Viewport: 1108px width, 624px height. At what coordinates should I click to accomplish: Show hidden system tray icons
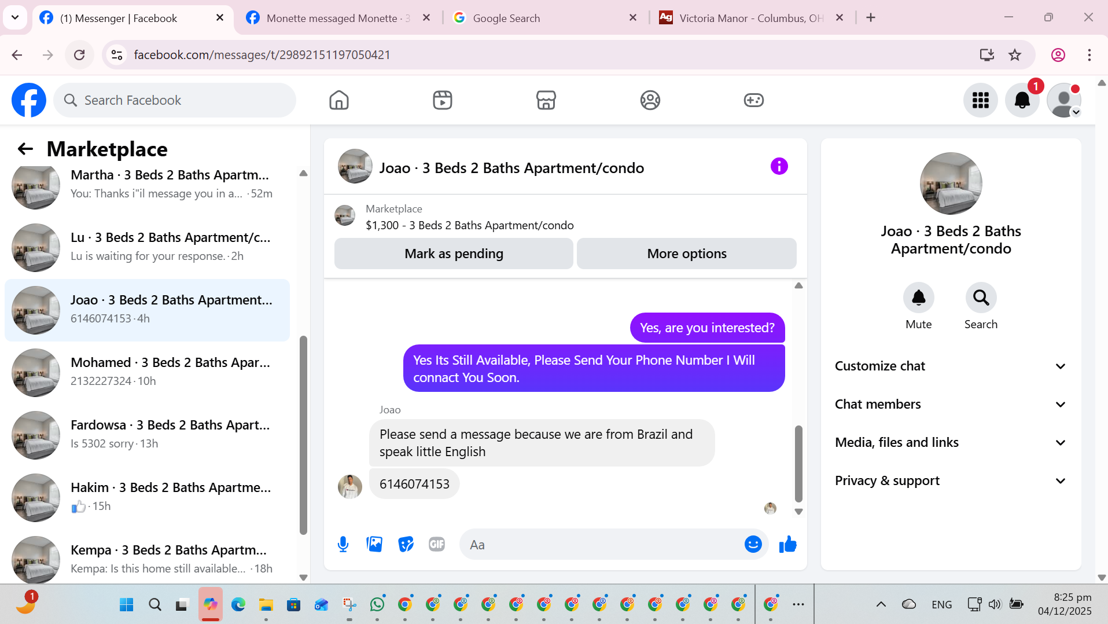[x=881, y=604]
